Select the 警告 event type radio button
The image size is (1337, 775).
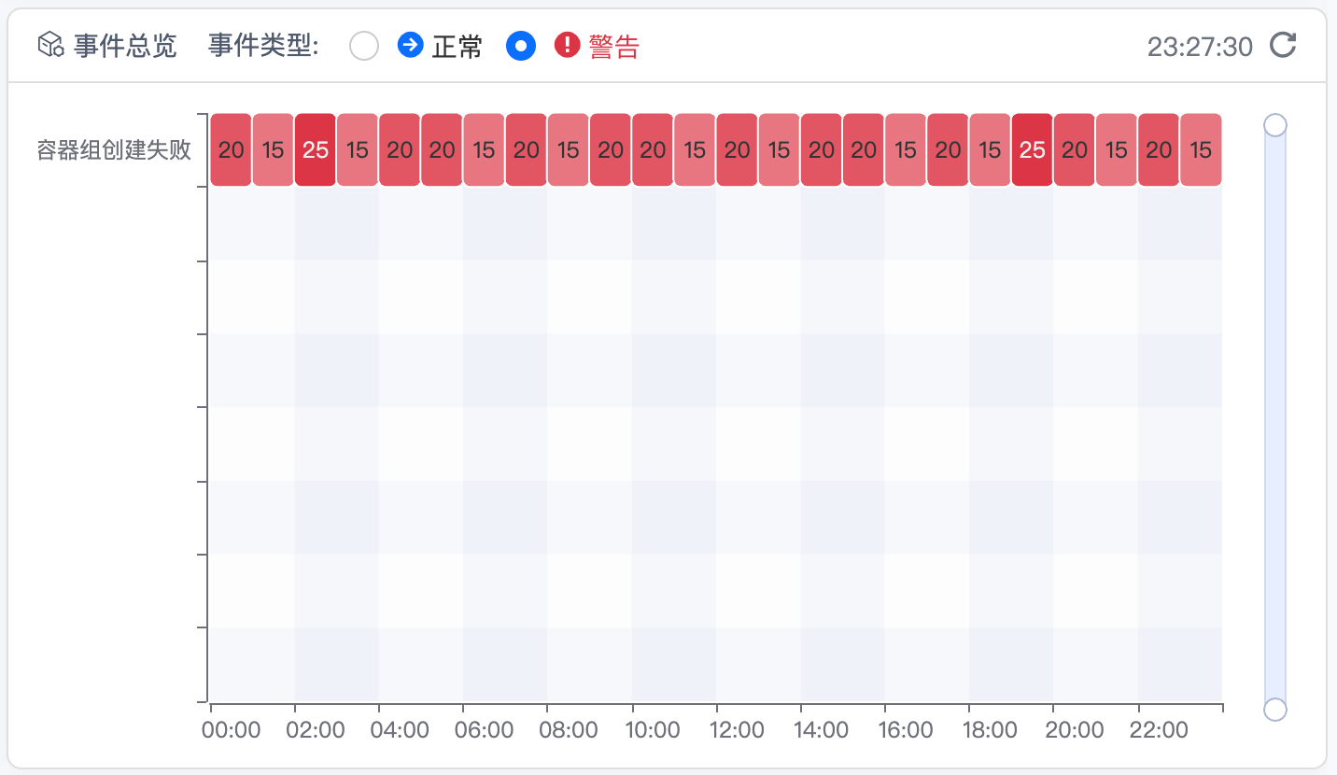pyautogui.click(x=521, y=46)
